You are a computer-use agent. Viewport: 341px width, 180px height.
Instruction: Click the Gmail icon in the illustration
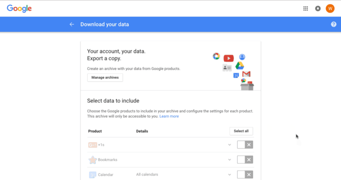pyautogui.click(x=246, y=74)
